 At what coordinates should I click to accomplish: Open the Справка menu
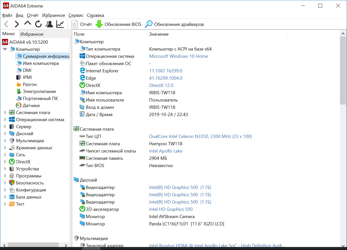point(95,15)
